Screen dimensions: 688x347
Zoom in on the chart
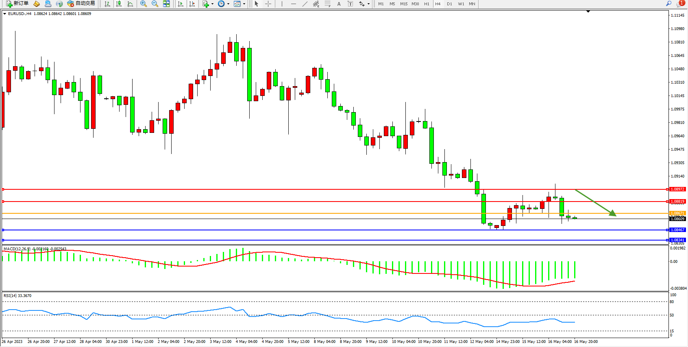coord(144,4)
